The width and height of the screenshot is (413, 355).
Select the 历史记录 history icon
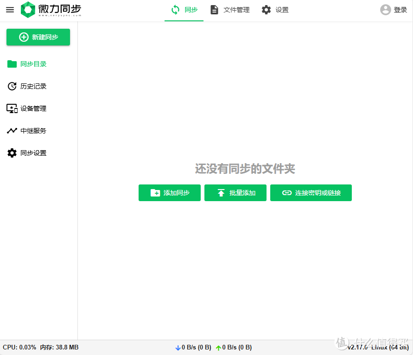pyautogui.click(x=12, y=86)
